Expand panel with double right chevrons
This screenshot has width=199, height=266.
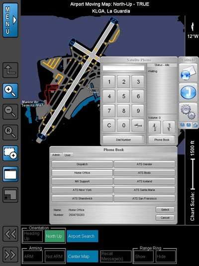(x=10, y=255)
